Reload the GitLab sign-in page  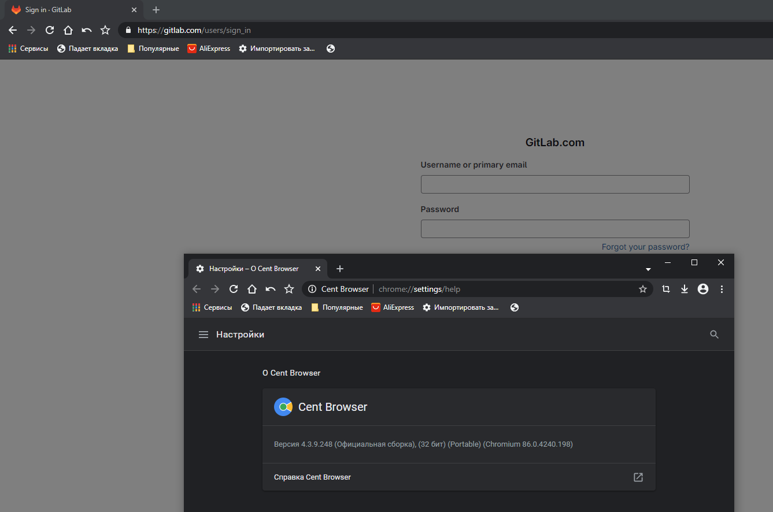tap(50, 30)
